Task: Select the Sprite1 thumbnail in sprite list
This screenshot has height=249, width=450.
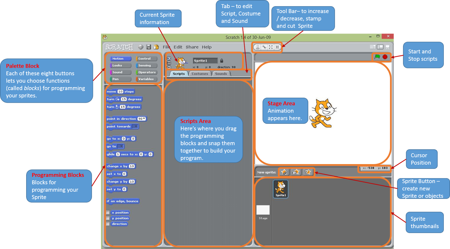Action: click(x=281, y=189)
